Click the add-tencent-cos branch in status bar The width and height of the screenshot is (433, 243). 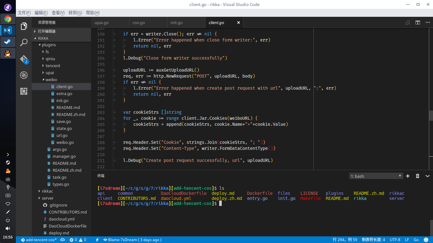point(39,240)
